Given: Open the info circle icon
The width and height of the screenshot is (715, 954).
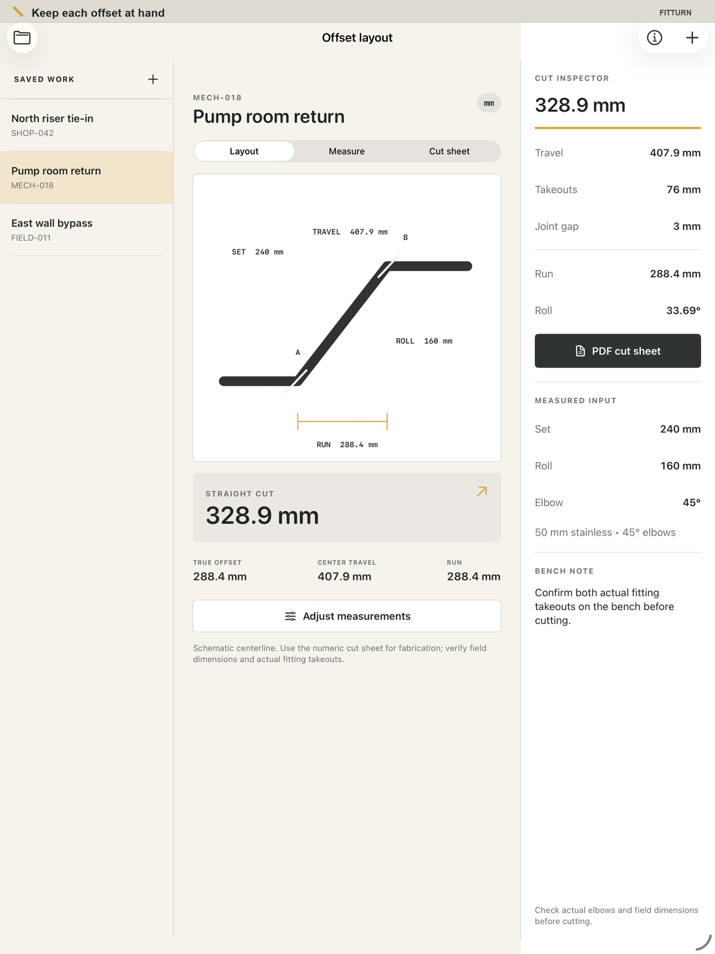Looking at the screenshot, I should coord(655,38).
